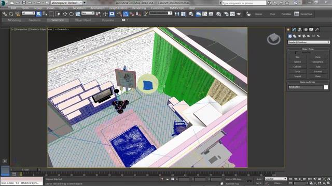Open the Curve Editor

pyautogui.click(x=205, y=14)
